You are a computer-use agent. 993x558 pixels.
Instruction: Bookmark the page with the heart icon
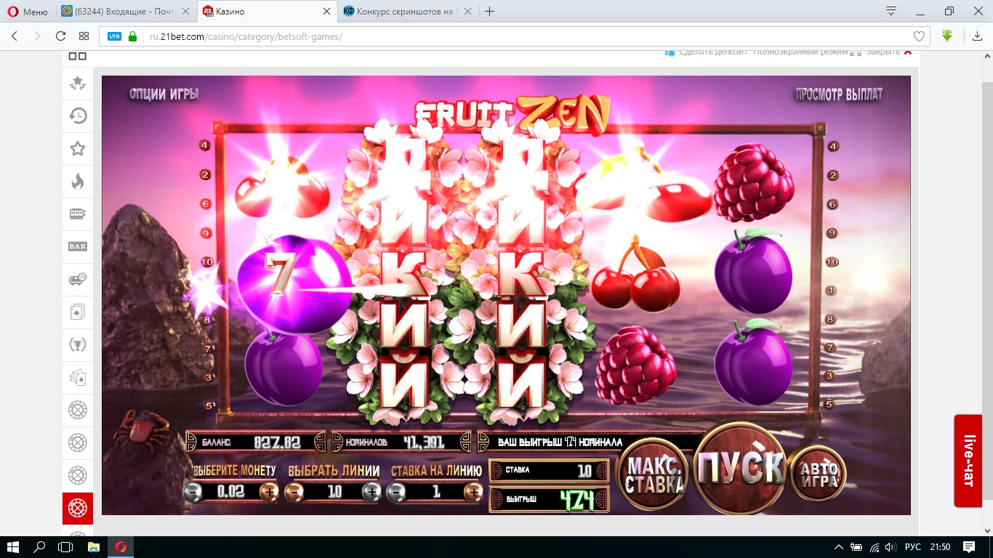click(x=919, y=36)
